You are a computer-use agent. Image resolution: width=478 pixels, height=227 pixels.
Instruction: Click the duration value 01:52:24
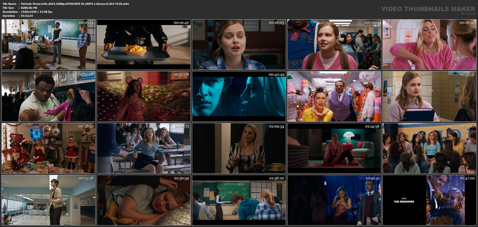27,16
